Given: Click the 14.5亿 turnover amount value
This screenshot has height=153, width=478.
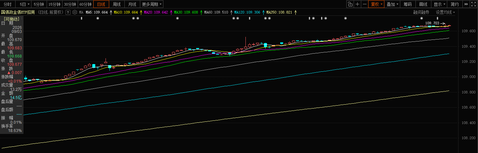Looking at the screenshot, I should 16,98.
